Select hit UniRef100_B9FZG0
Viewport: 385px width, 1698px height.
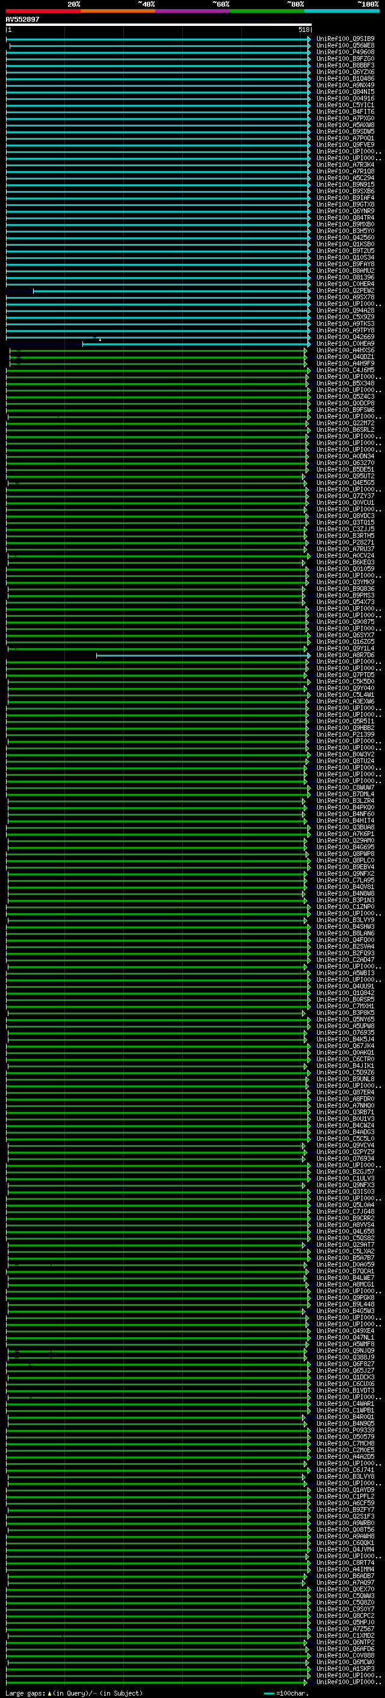(345, 58)
